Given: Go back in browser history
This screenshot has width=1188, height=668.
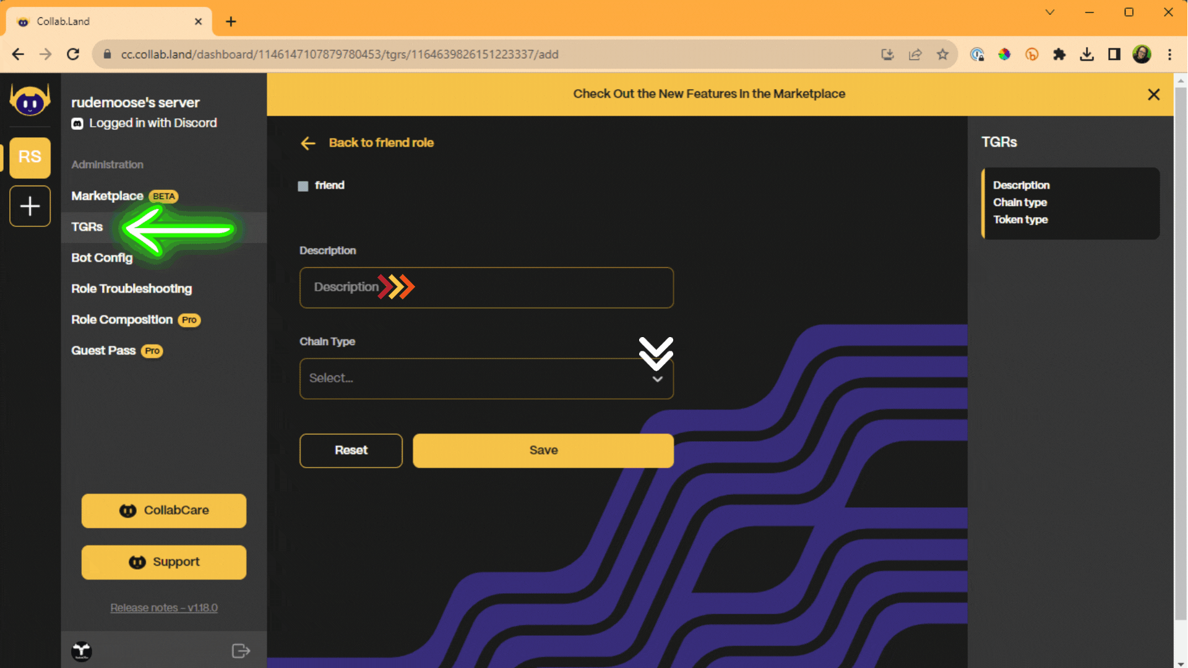Looking at the screenshot, I should click(x=18, y=54).
